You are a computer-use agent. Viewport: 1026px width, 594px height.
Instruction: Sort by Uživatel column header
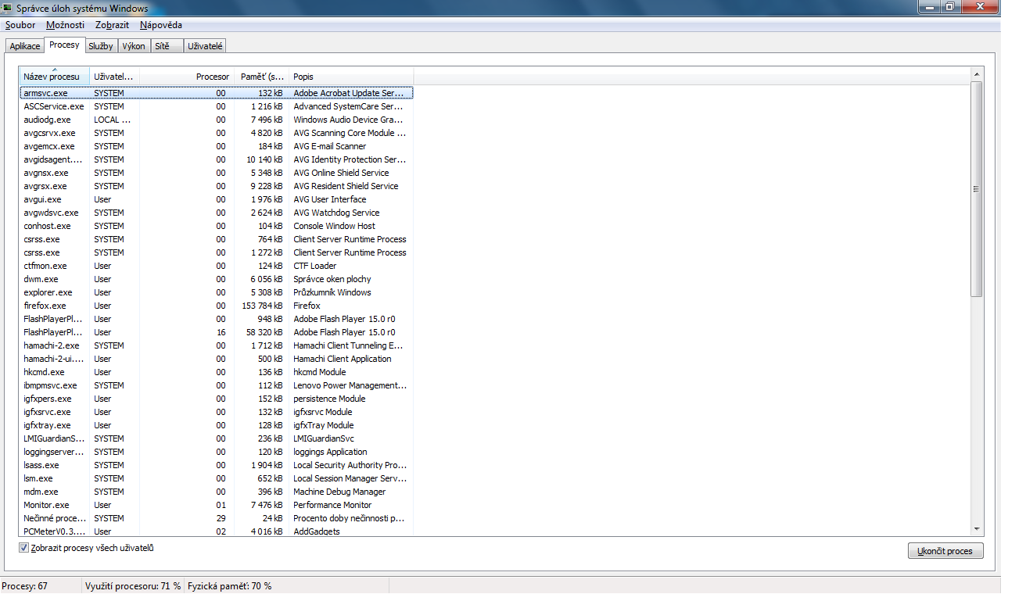(x=114, y=77)
